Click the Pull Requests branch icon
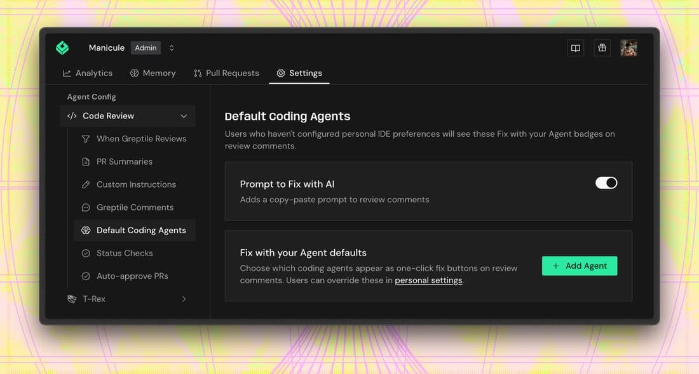This screenshot has width=699, height=374. coord(198,74)
